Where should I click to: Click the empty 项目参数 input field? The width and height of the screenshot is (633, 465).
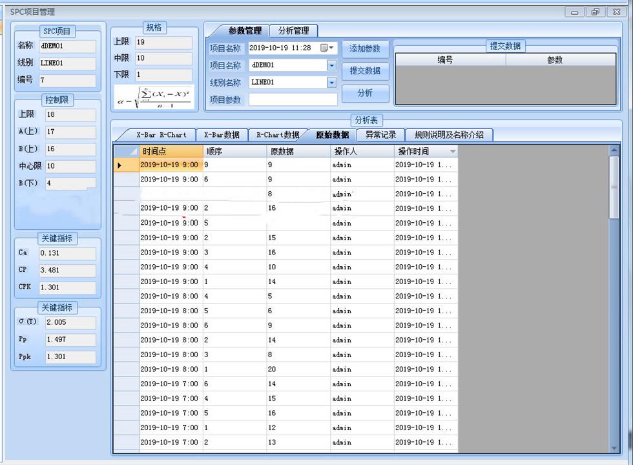coord(293,100)
